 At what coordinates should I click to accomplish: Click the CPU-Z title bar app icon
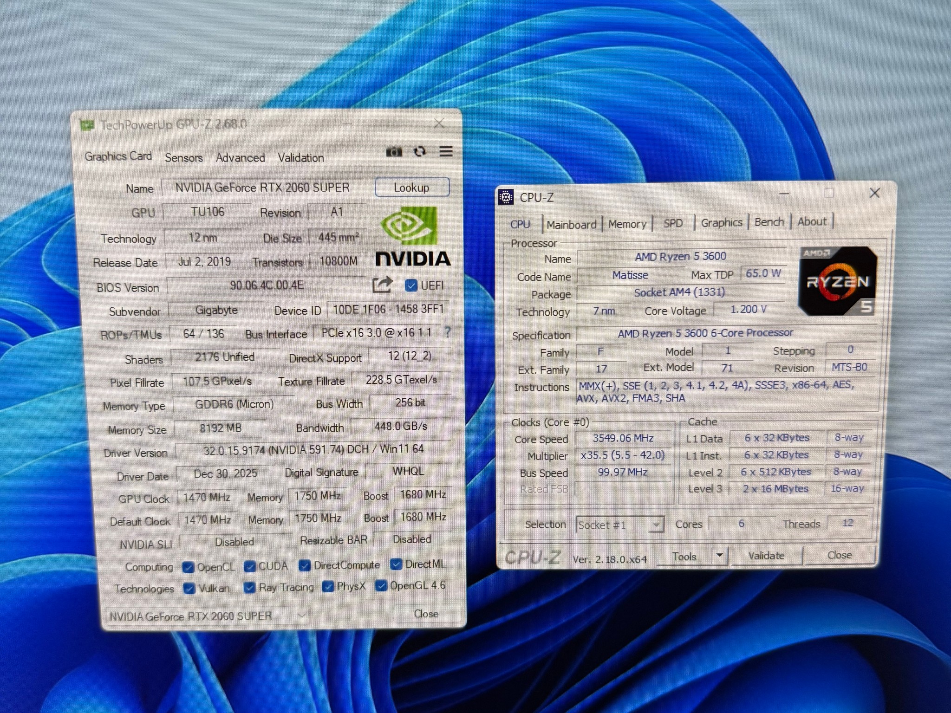[506, 198]
